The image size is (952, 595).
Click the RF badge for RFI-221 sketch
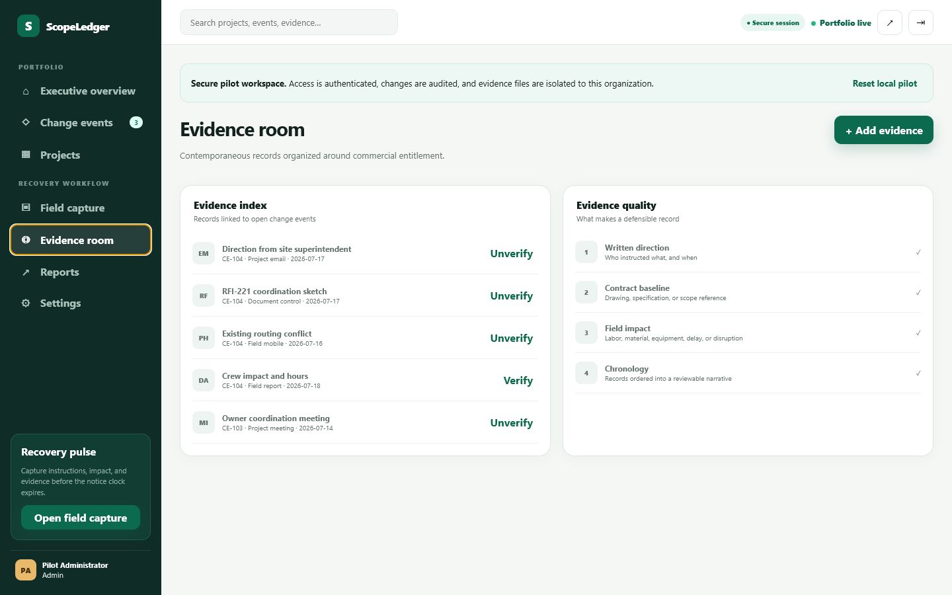tap(204, 296)
